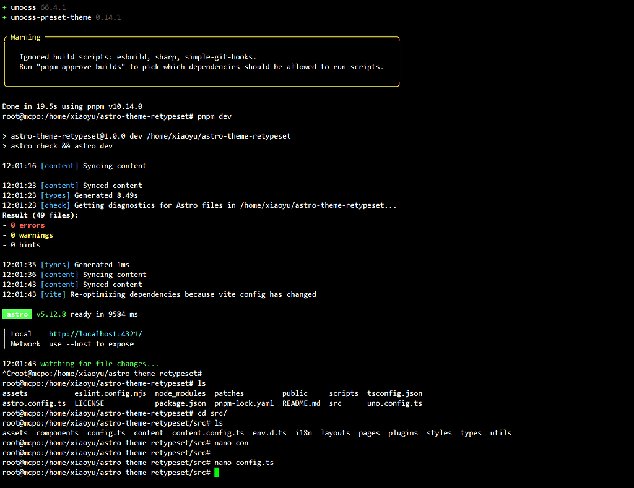Select eslint.config.mjs in the file listing

point(110,393)
